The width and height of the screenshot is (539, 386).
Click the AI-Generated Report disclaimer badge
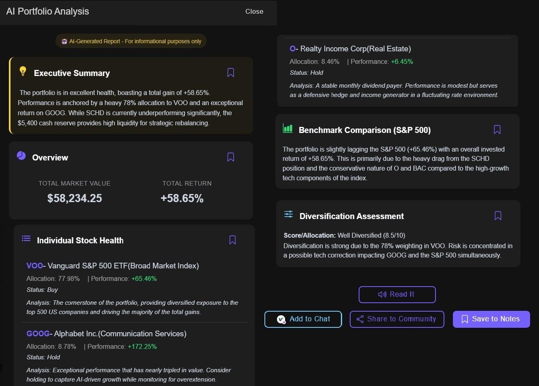(x=131, y=41)
